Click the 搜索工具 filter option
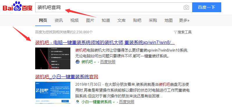 [183, 32]
